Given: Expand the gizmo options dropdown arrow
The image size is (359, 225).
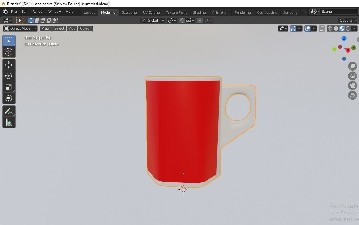Looking at the screenshot, I should [x=299, y=28].
